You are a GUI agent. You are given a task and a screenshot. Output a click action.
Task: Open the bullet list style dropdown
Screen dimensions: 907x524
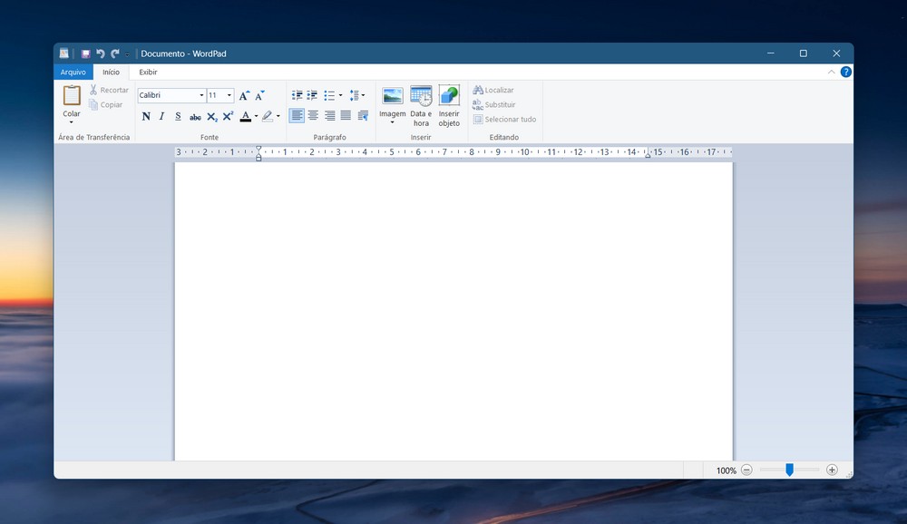(340, 95)
